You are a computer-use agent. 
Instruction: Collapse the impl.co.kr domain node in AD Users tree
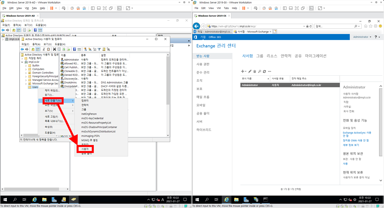coord(22,62)
